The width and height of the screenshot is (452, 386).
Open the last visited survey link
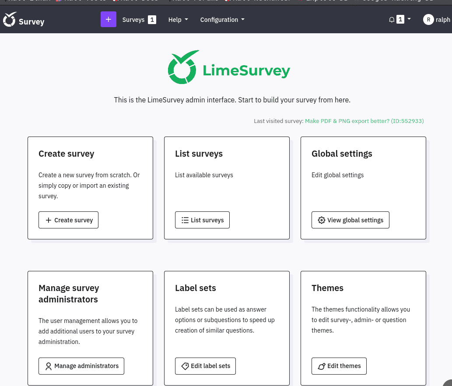(x=364, y=121)
